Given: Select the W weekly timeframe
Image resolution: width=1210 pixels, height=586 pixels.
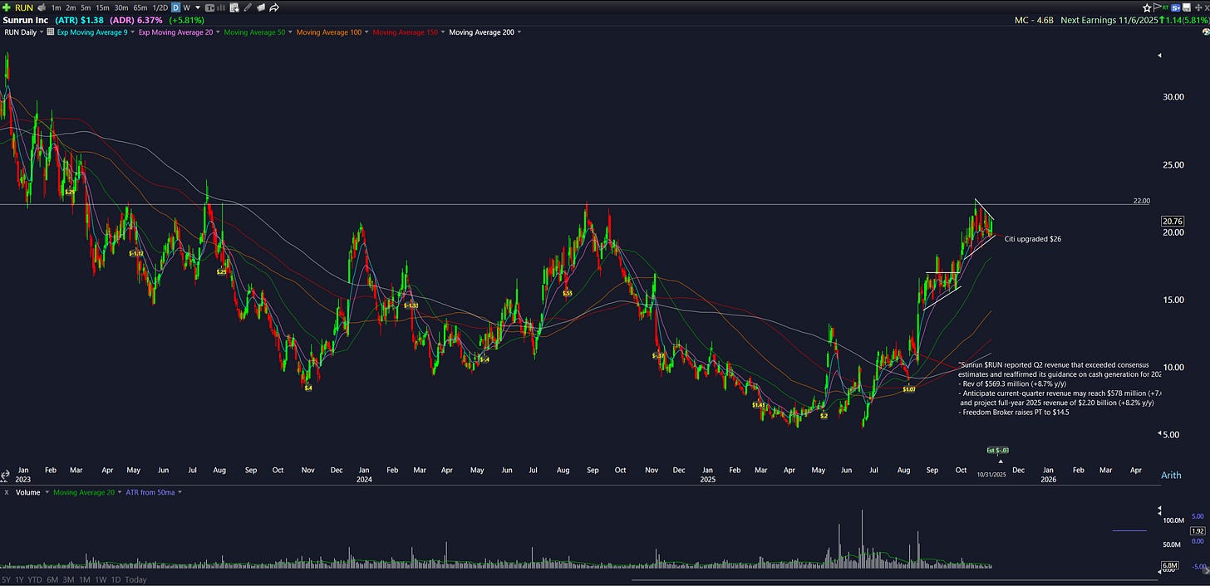Looking at the screenshot, I should 186,7.
